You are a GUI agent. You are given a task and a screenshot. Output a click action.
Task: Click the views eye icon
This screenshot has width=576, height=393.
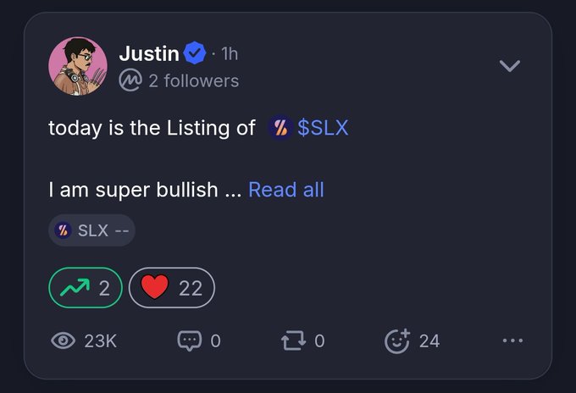coord(64,340)
